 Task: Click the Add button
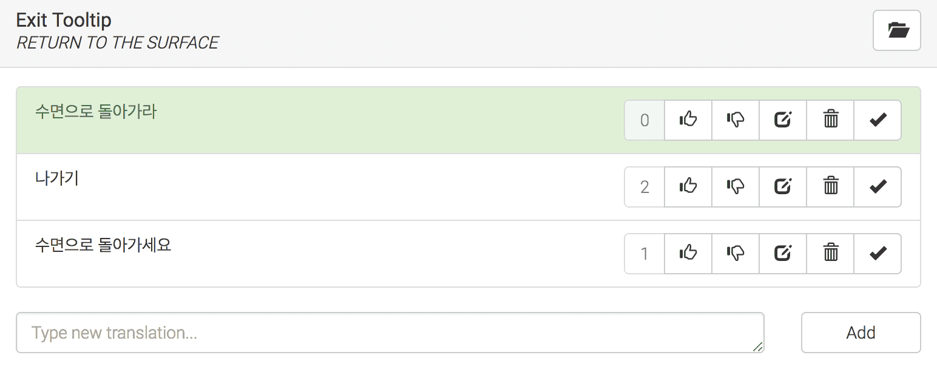click(x=861, y=333)
